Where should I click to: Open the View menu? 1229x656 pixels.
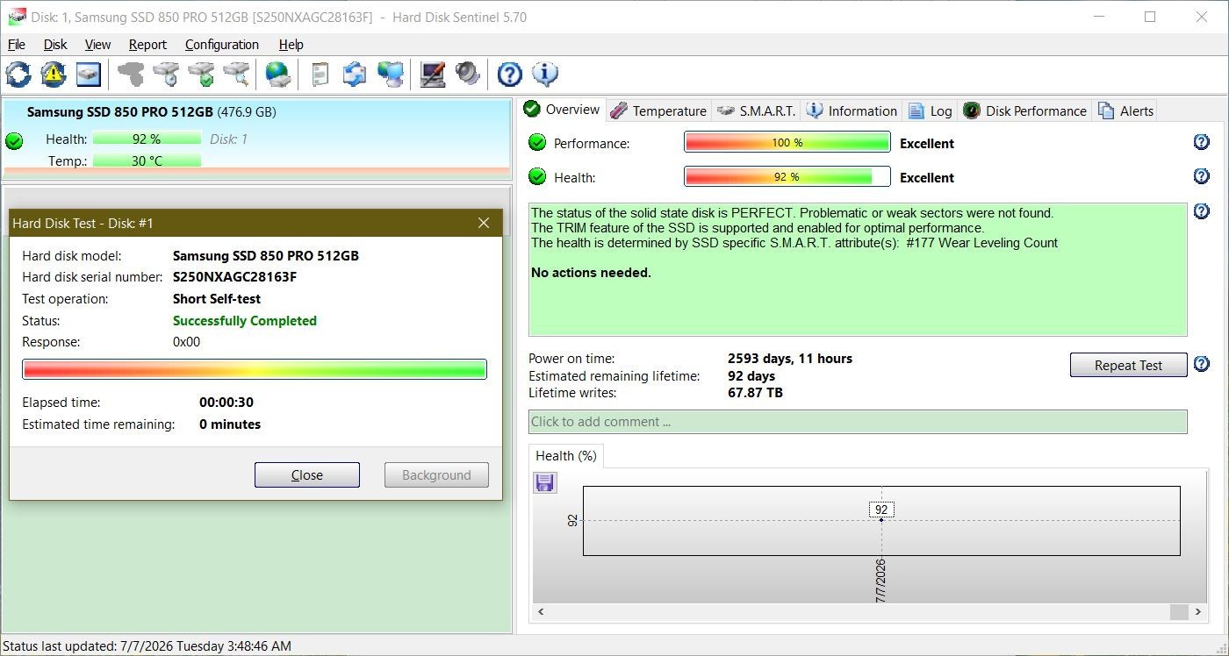[x=97, y=45]
